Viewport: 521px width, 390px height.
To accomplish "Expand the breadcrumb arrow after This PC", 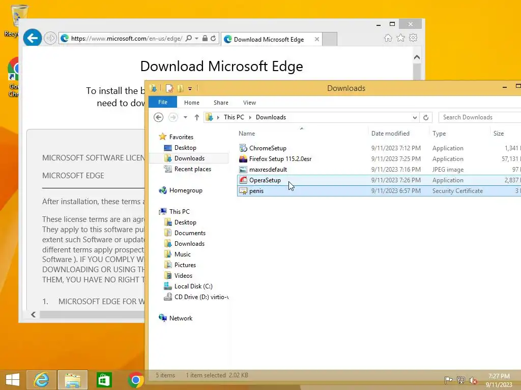I will (250, 117).
